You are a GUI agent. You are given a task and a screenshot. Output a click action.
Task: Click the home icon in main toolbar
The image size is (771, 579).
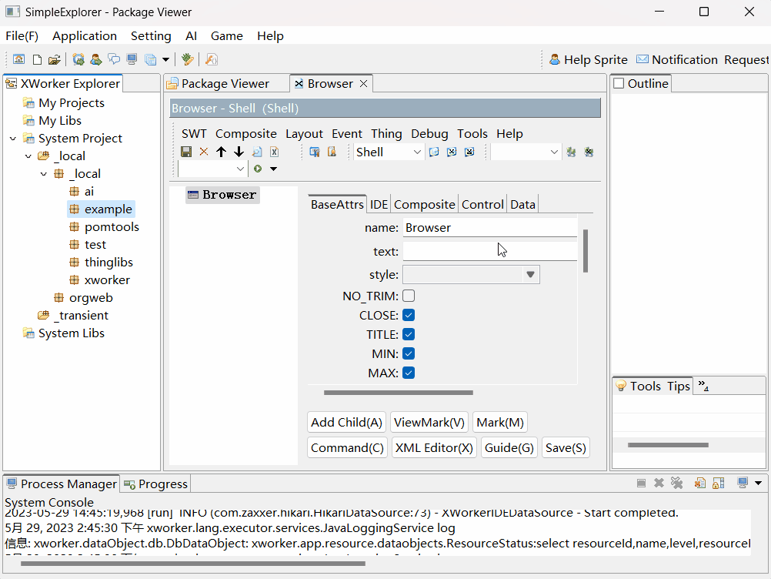click(18, 59)
